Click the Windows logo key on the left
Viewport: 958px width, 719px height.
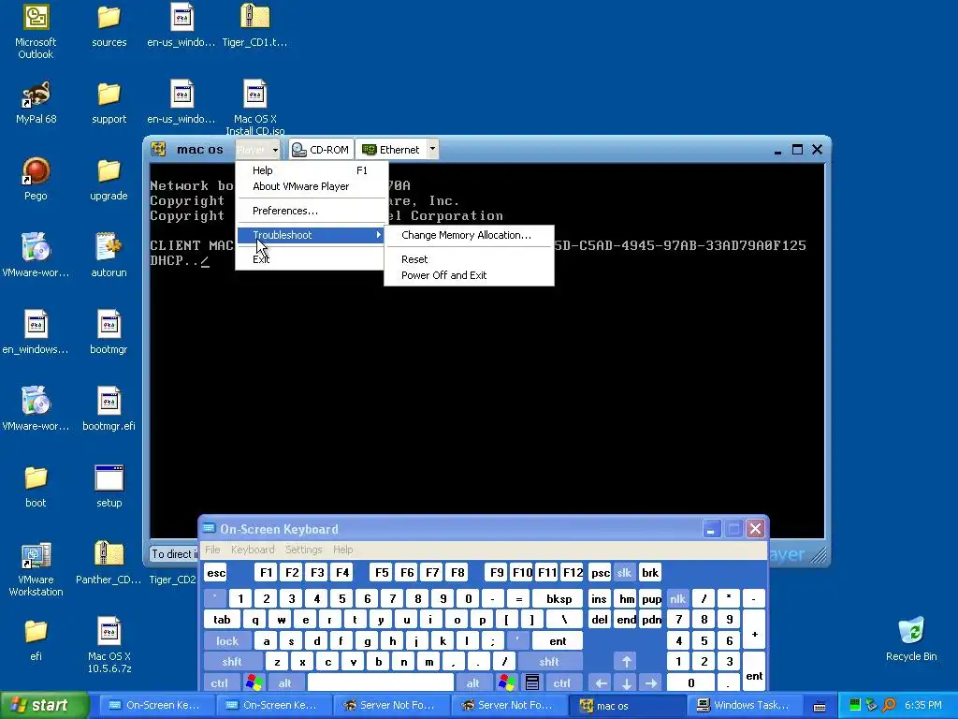click(254, 682)
